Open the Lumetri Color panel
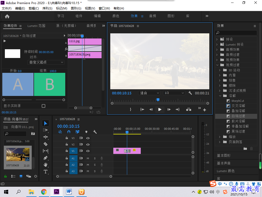Viewport: 262px width, 197px height. 226,171
